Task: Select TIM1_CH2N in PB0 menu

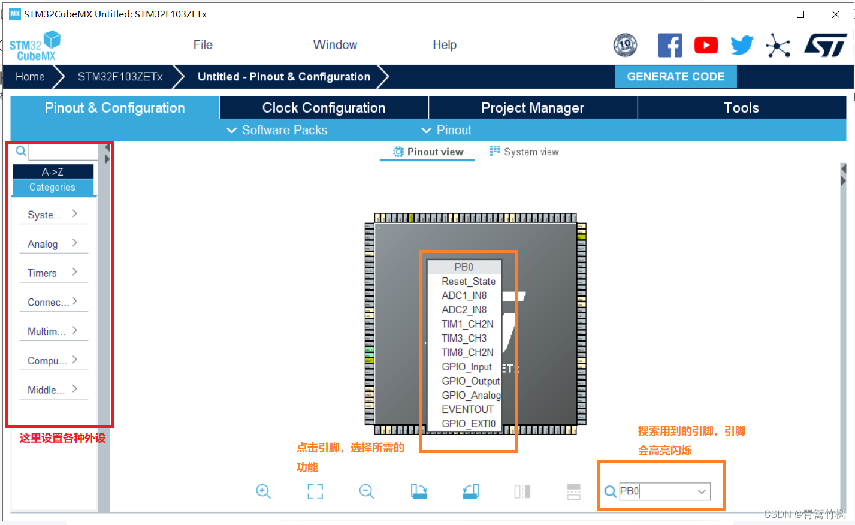Action: click(x=467, y=324)
